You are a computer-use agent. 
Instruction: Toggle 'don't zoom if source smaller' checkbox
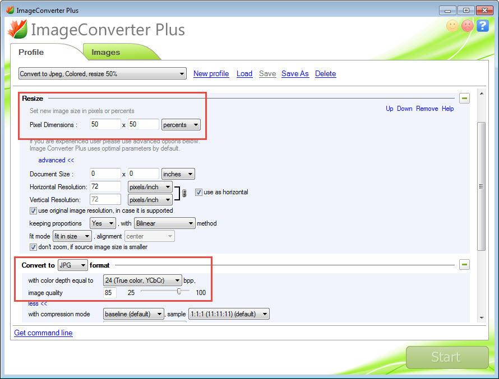pyautogui.click(x=33, y=247)
